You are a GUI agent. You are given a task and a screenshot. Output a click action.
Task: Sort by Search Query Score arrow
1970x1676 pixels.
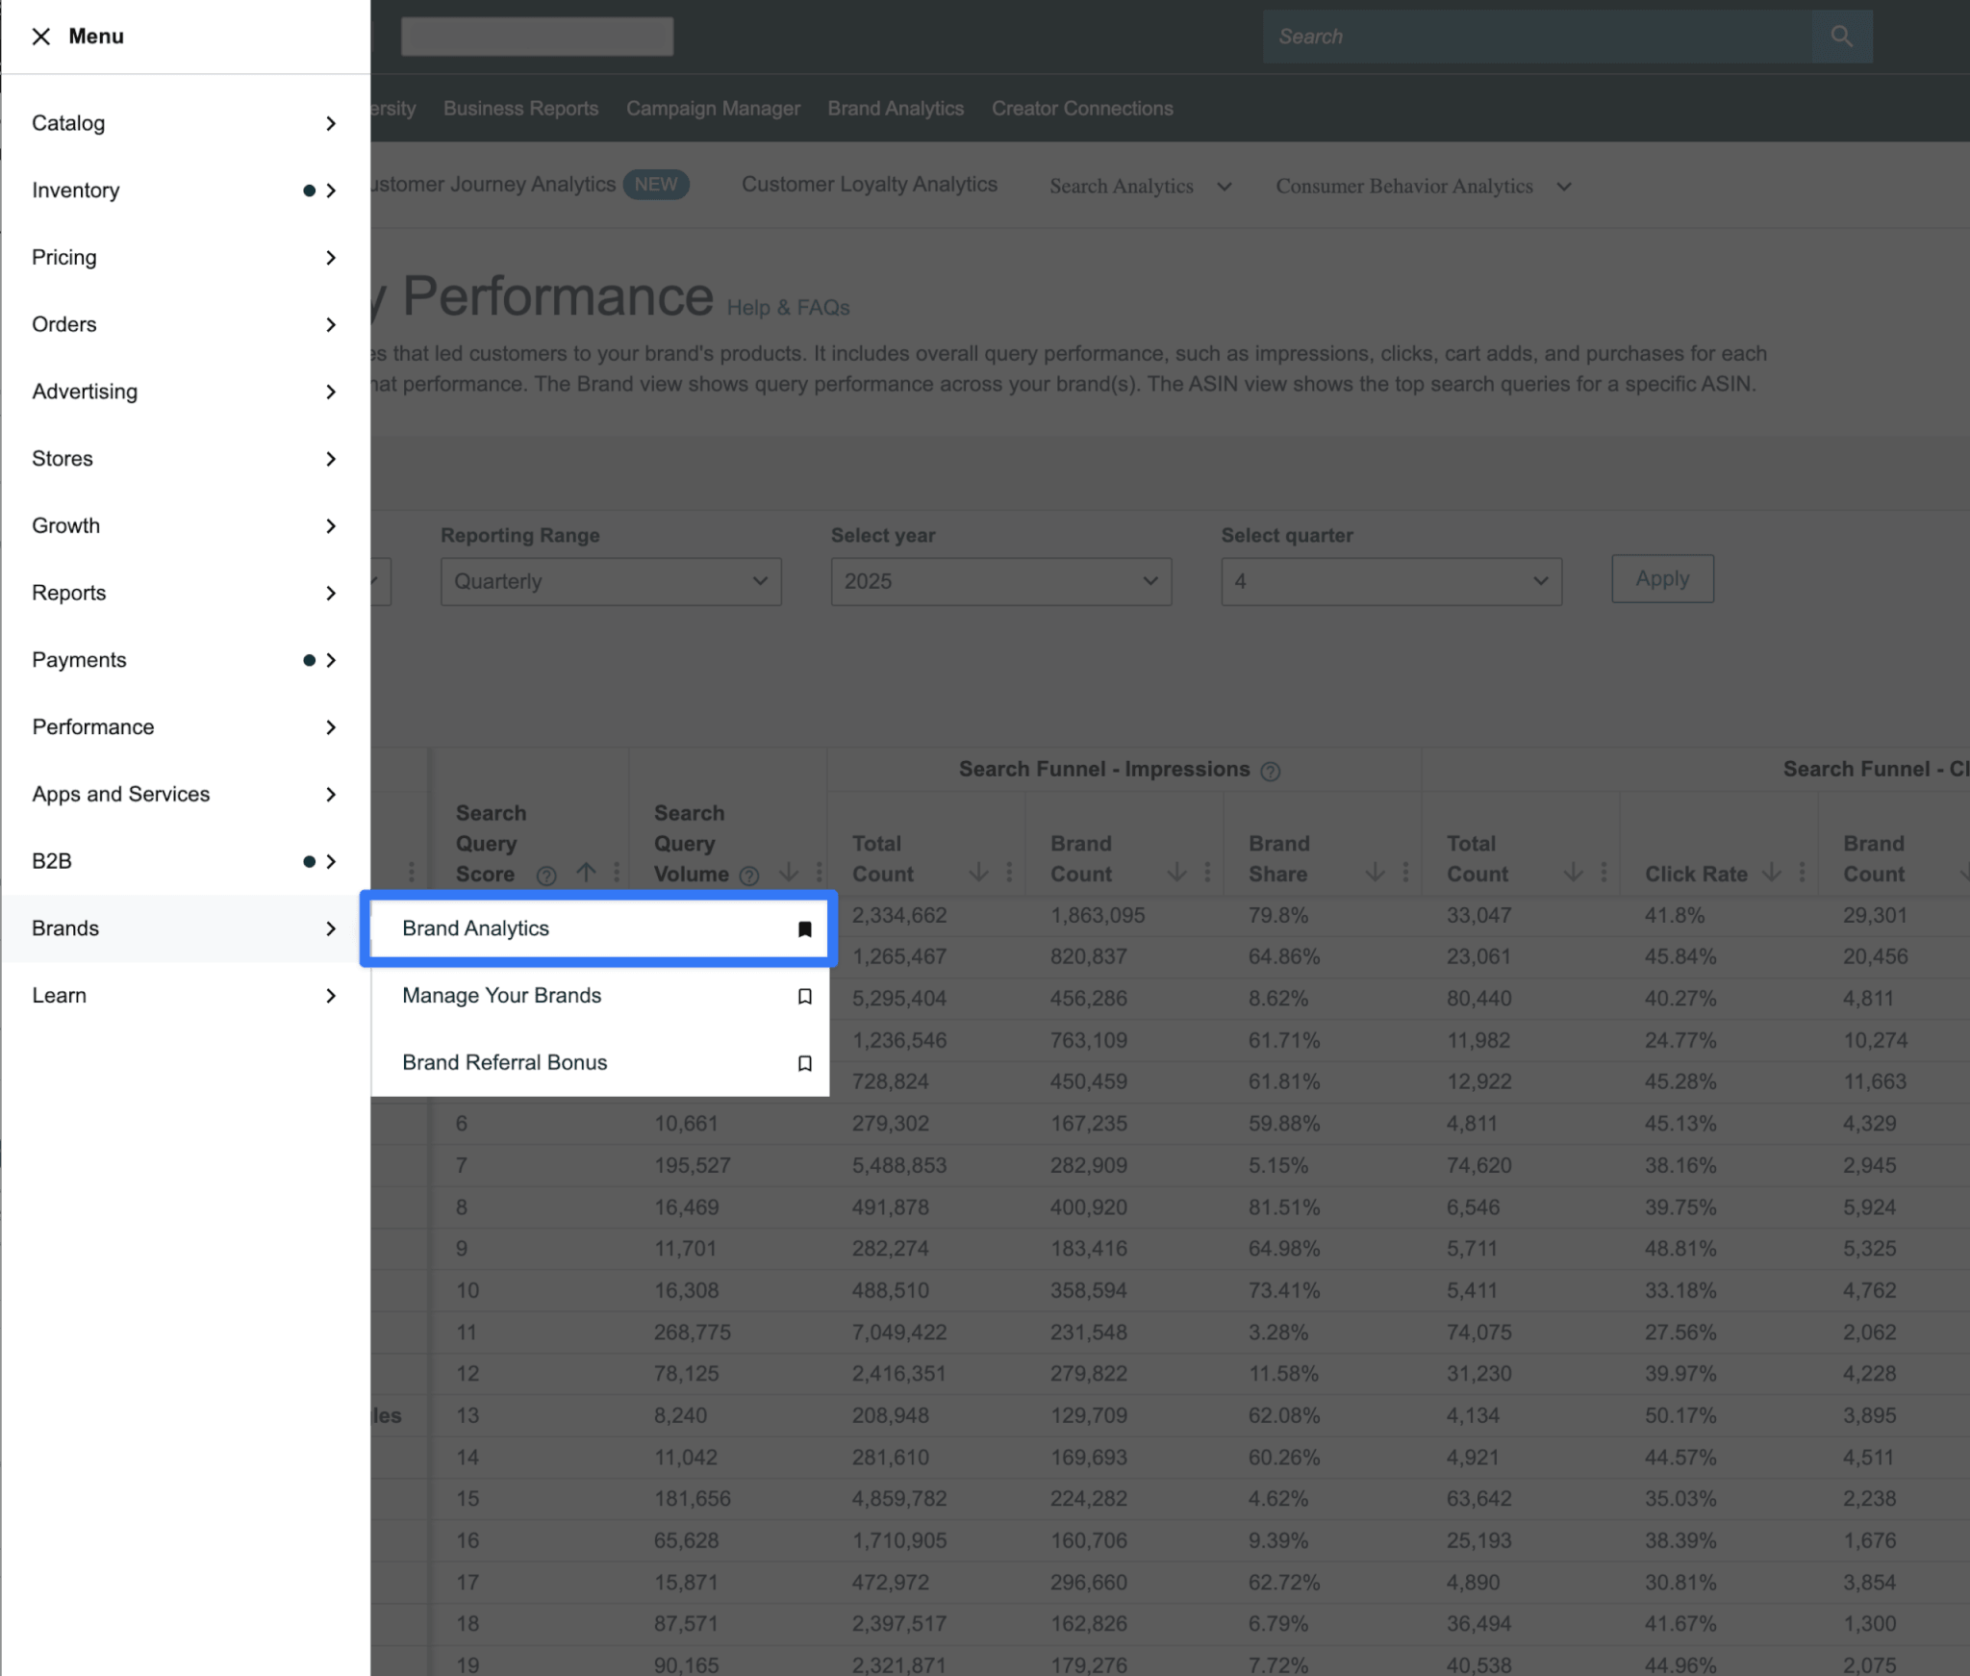point(586,872)
